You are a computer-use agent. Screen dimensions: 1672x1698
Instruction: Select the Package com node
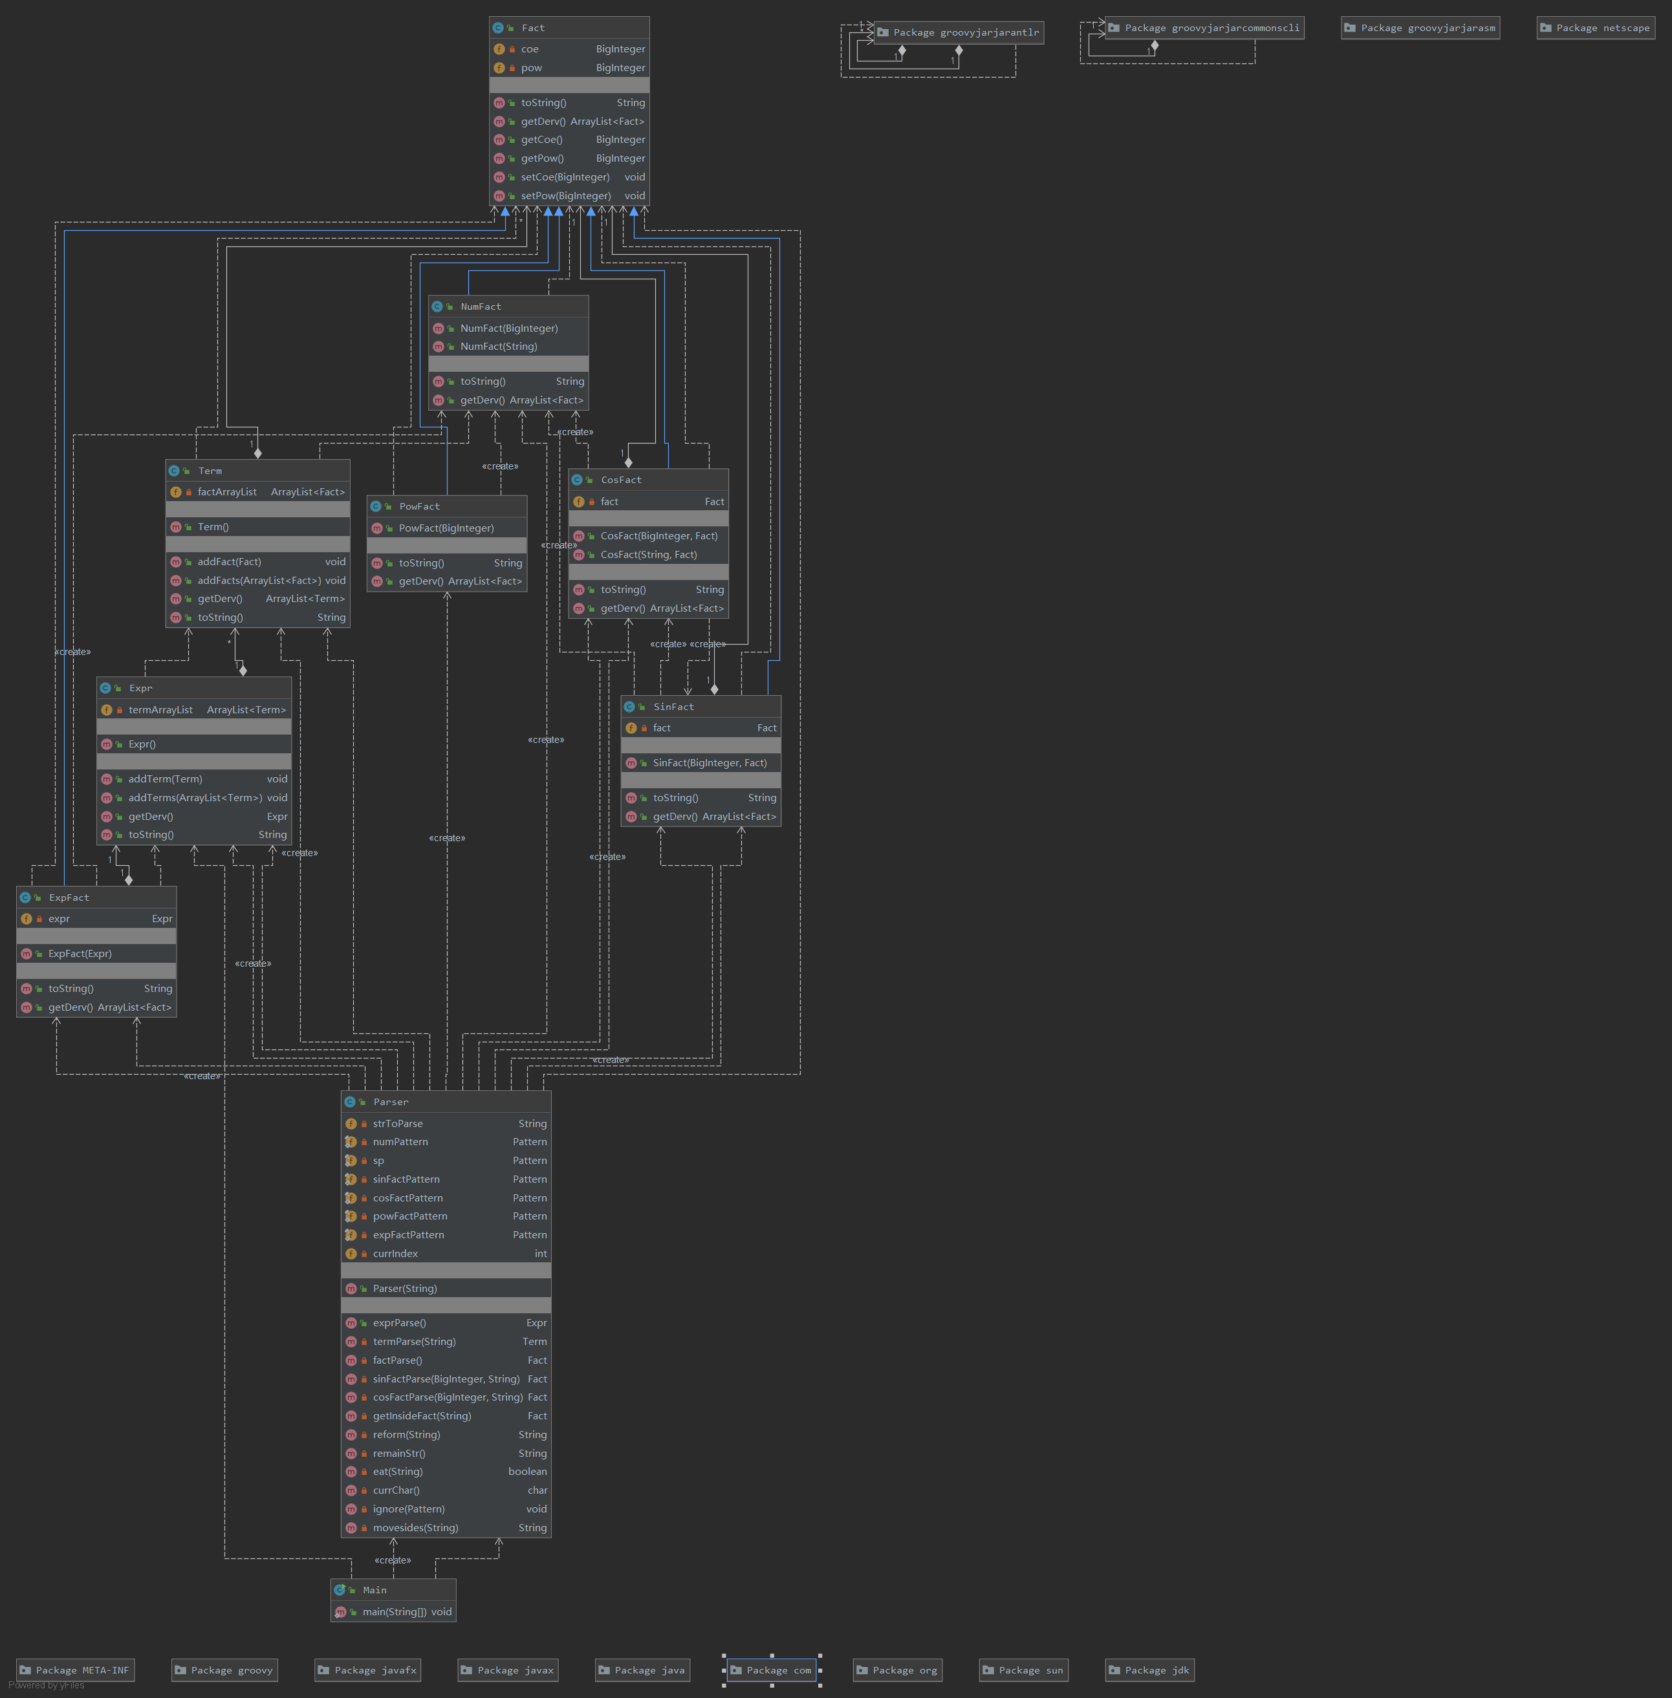click(770, 1670)
